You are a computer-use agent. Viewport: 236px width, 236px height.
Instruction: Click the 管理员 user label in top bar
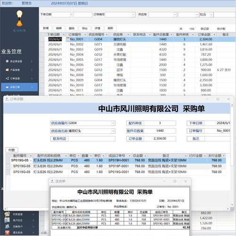[x=26, y=3]
